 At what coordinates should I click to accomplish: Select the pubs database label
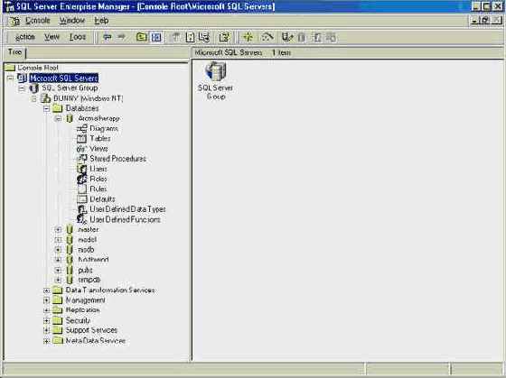pyautogui.click(x=86, y=270)
